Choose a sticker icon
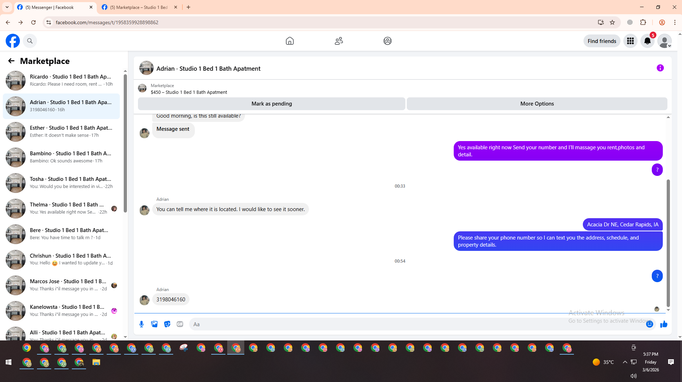The width and height of the screenshot is (682, 382). click(167, 324)
